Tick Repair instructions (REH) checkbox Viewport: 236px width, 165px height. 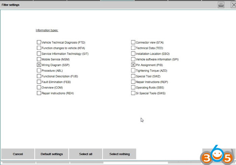[x=39, y=93]
